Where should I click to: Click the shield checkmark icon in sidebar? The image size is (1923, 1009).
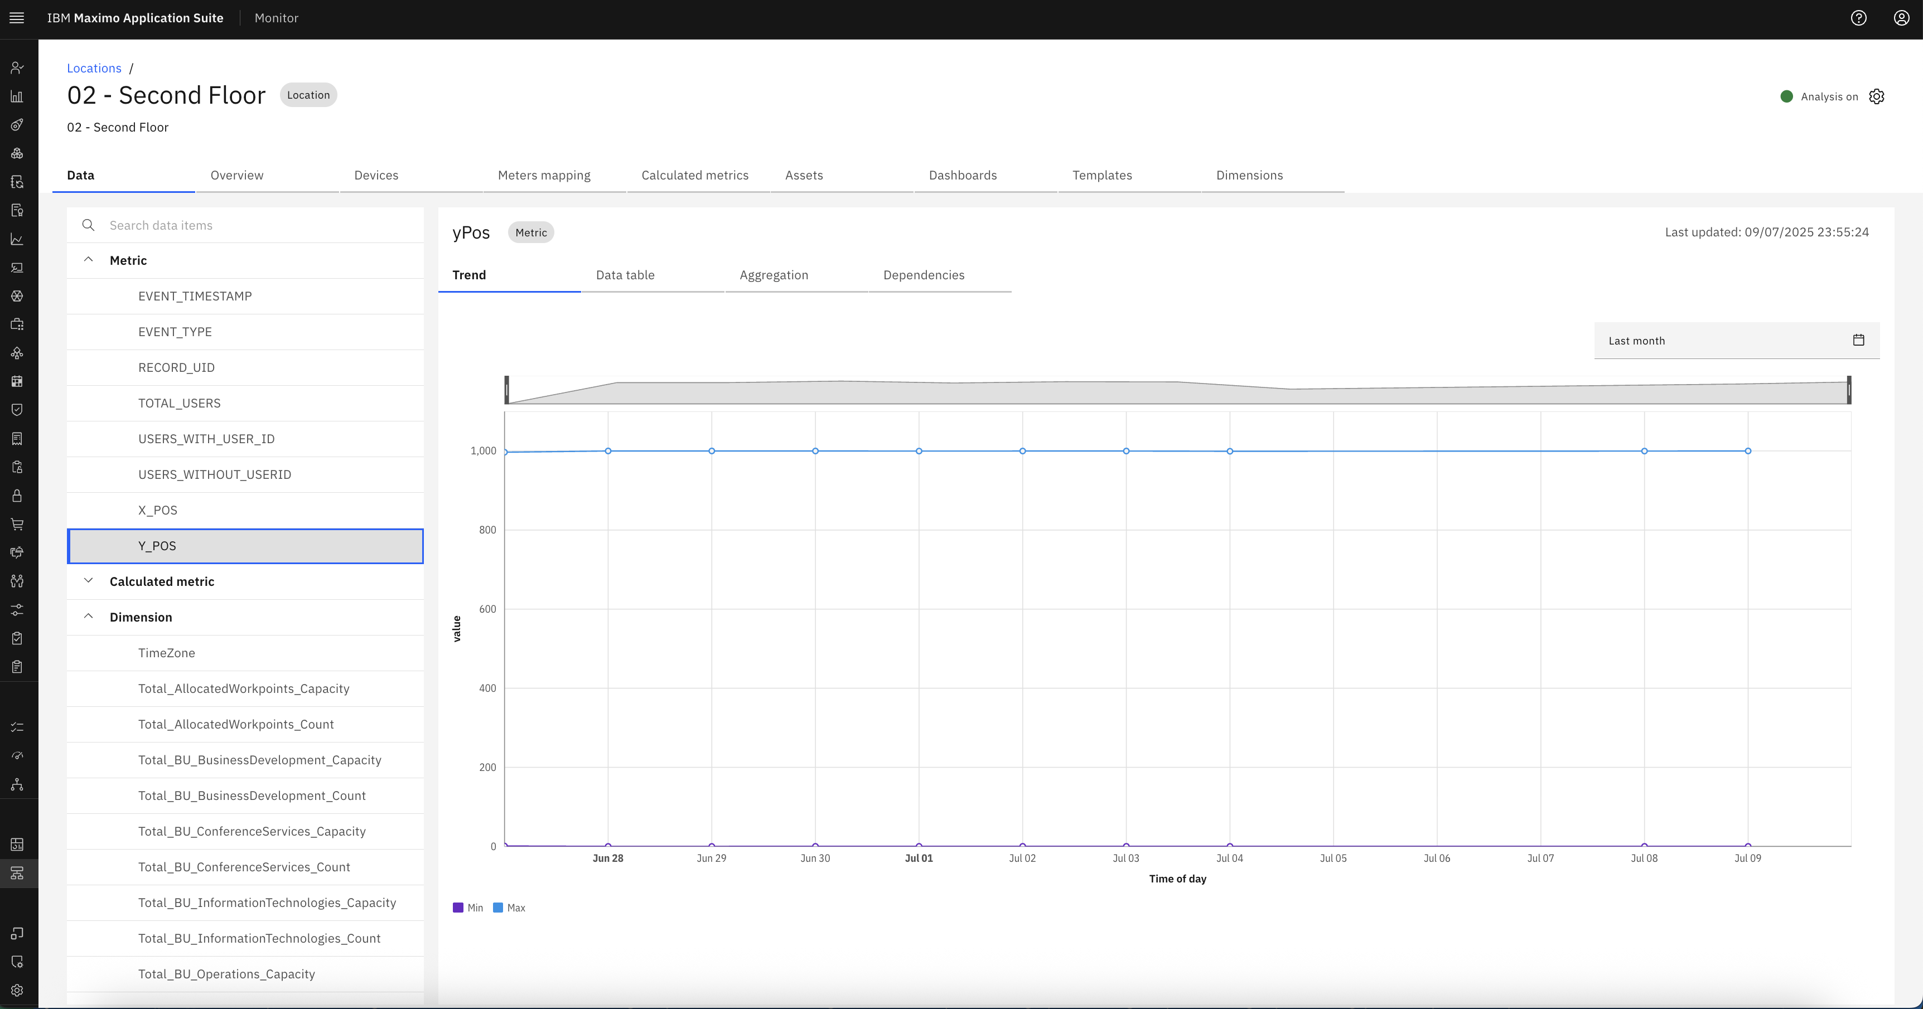coord(17,410)
